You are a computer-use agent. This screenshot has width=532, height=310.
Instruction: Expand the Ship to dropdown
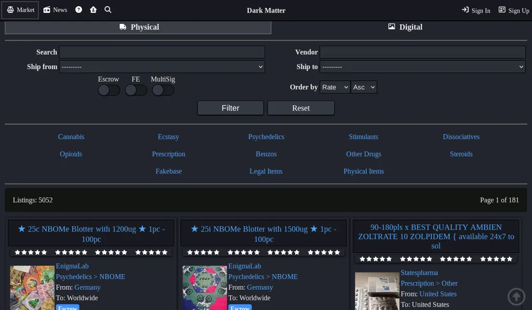pos(422,66)
